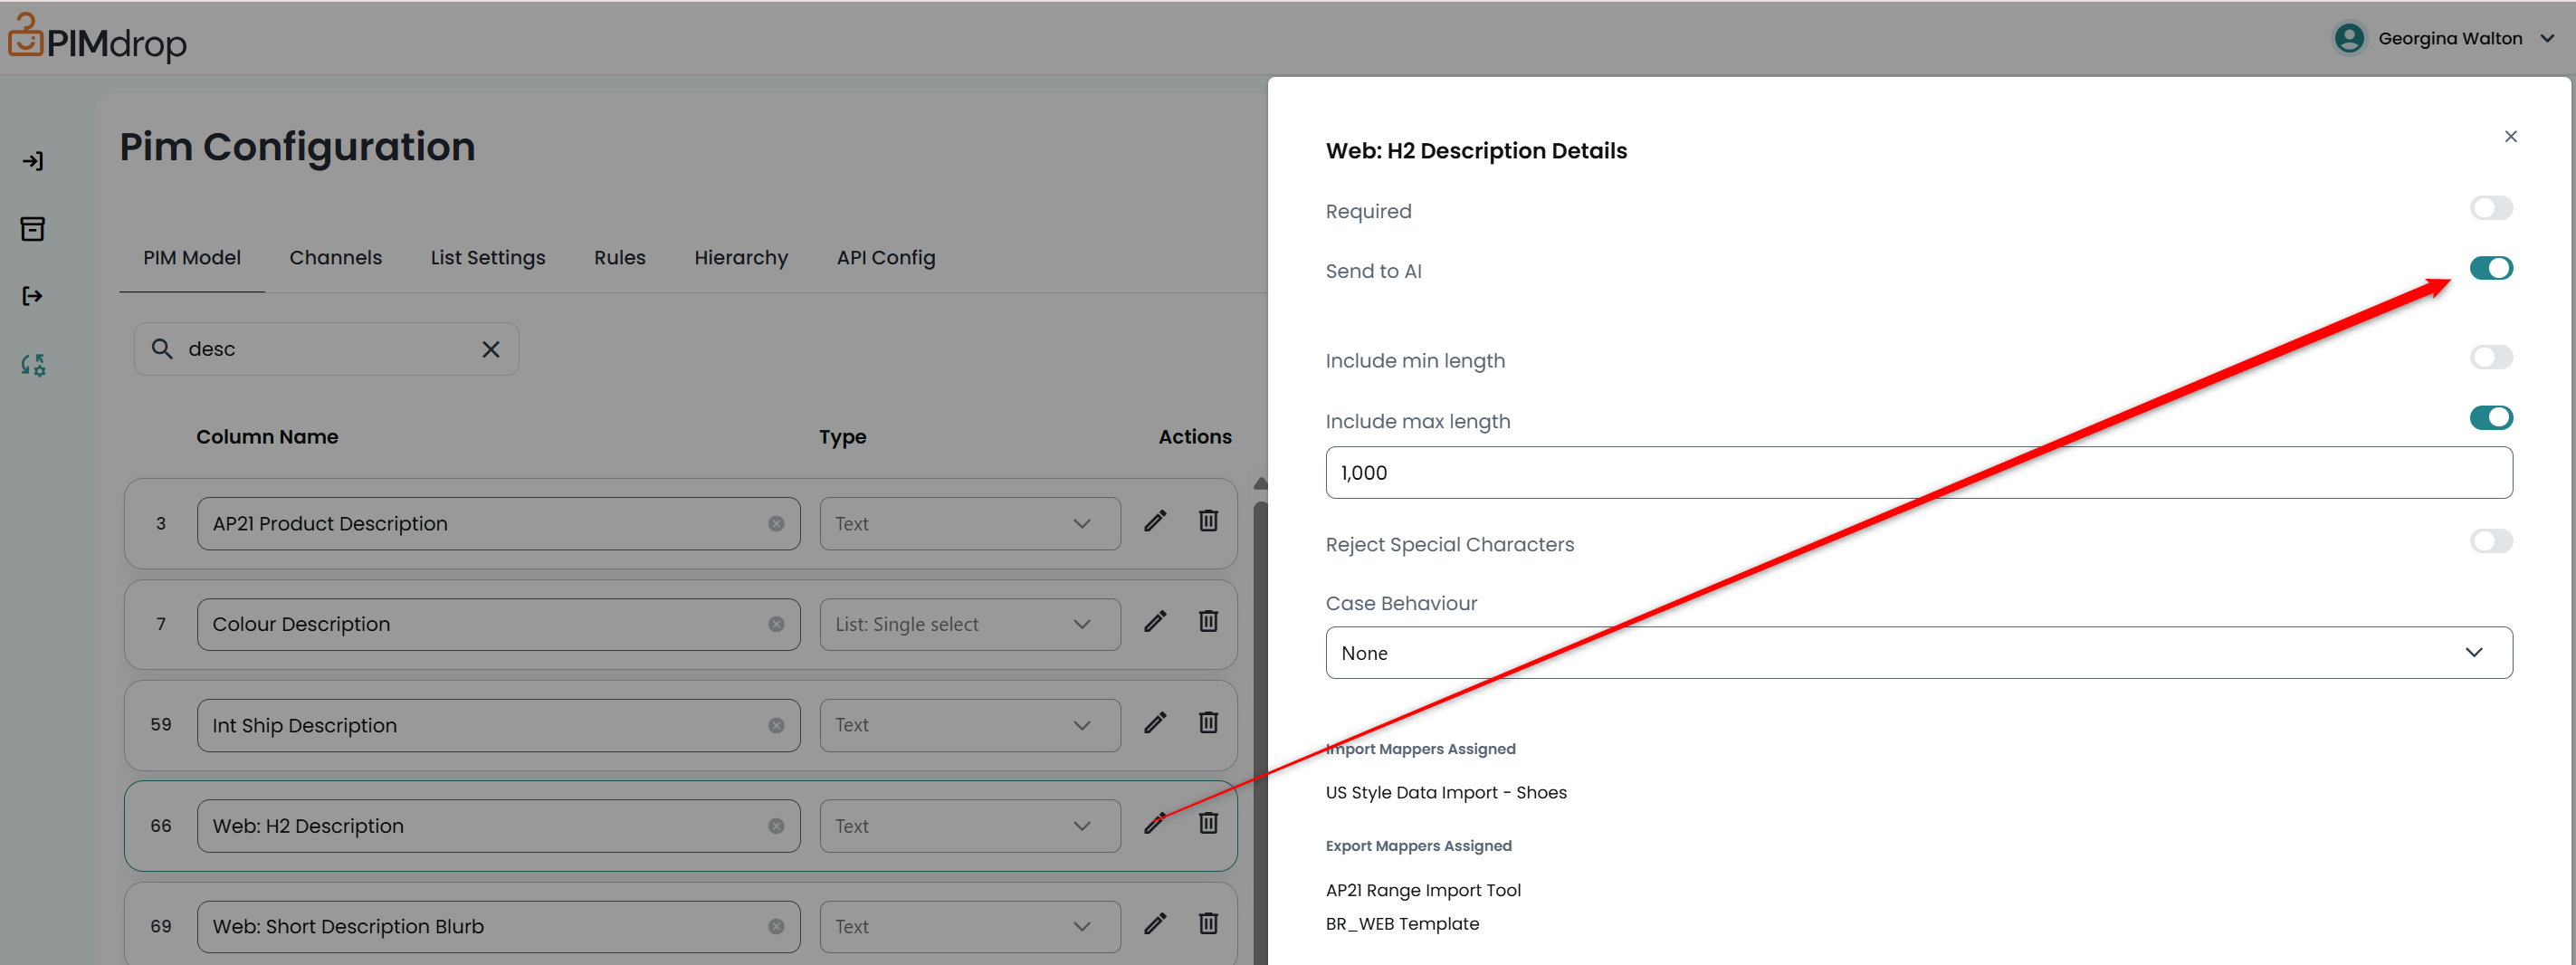Delete the Web: H2 Description column
Image resolution: width=2576 pixels, height=965 pixels.
click(1208, 823)
